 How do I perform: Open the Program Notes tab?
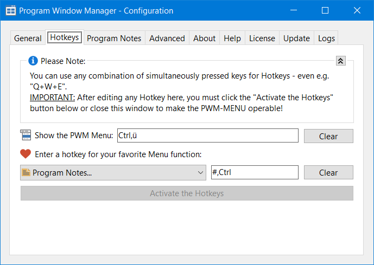tap(114, 38)
